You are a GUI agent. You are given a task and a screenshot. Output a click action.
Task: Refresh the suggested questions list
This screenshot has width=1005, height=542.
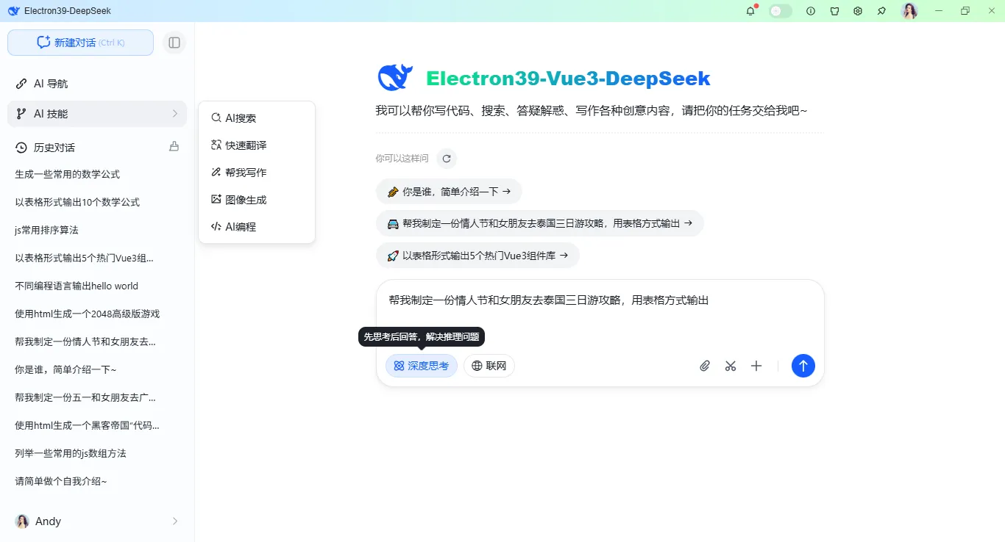click(x=447, y=158)
